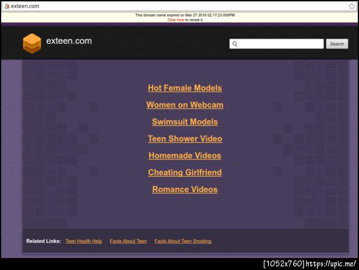359x270 pixels.
Task: Open the Hot Female Models link
Action: (x=185, y=88)
